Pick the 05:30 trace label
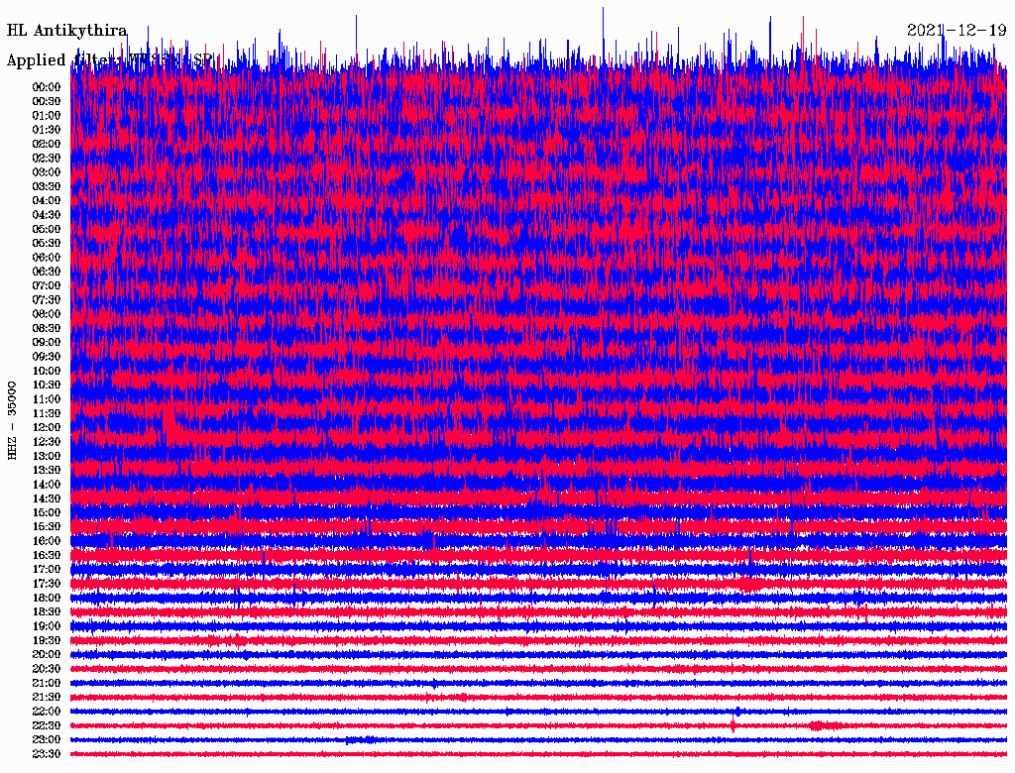This screenshot has width=1015, height=773. click(47, 244)
